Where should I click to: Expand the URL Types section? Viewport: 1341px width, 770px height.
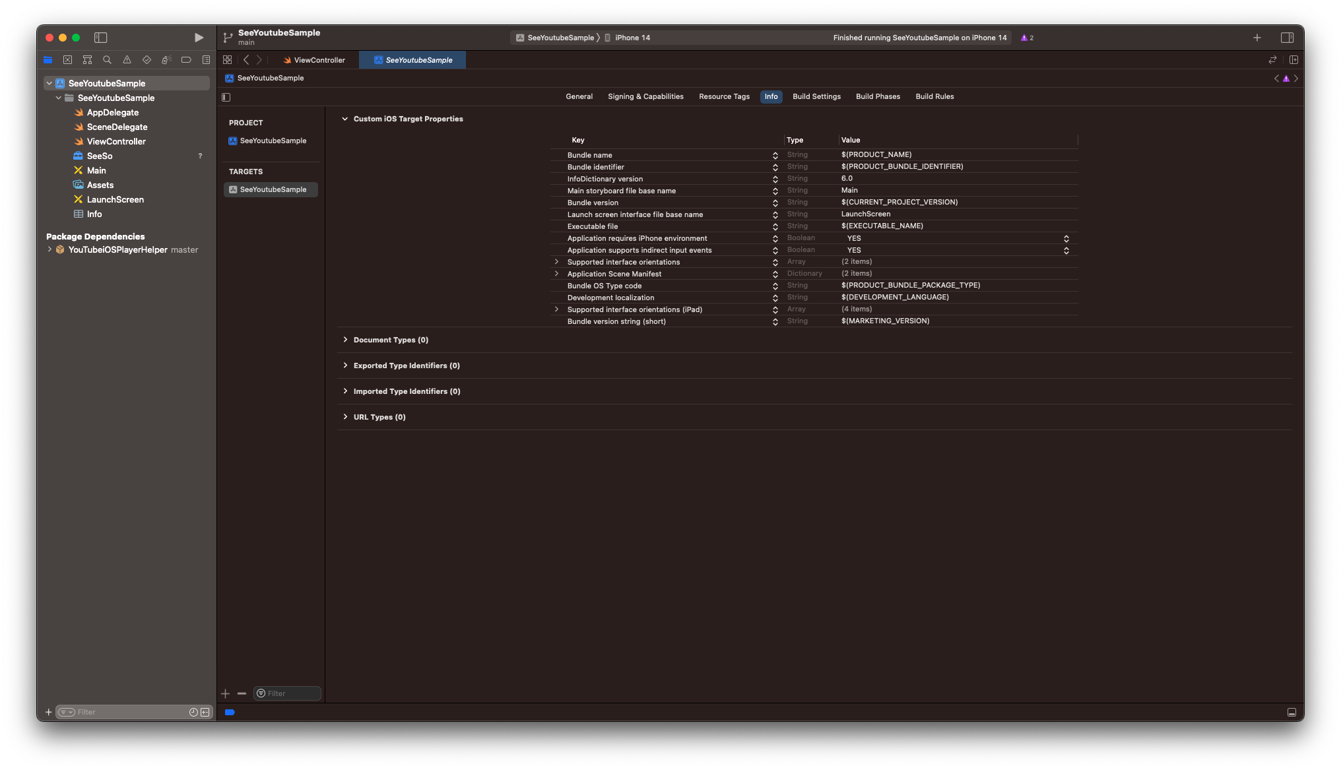coord(345,417)
